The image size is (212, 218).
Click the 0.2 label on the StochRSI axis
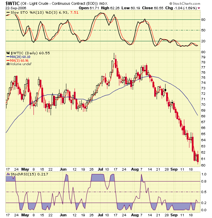coord(204,203)
